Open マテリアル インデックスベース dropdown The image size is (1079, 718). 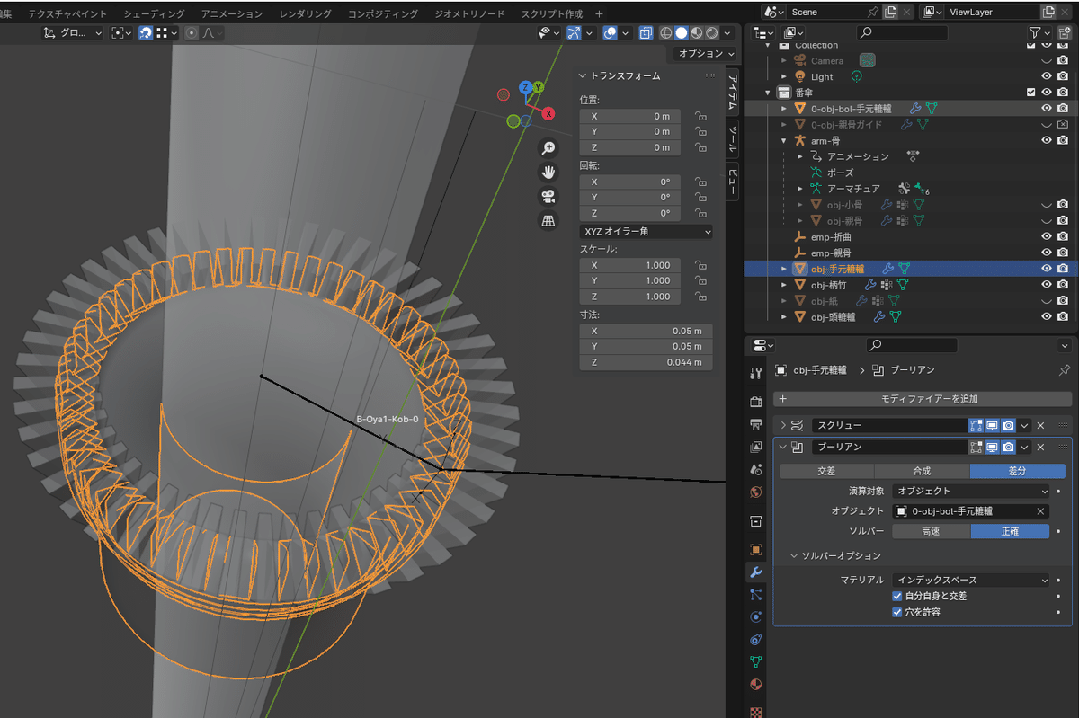pyautogui.click(x=971, y=580)
